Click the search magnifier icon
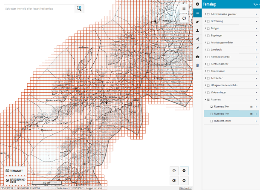Viewport: 260px width, 190px height. click(79, 9)
